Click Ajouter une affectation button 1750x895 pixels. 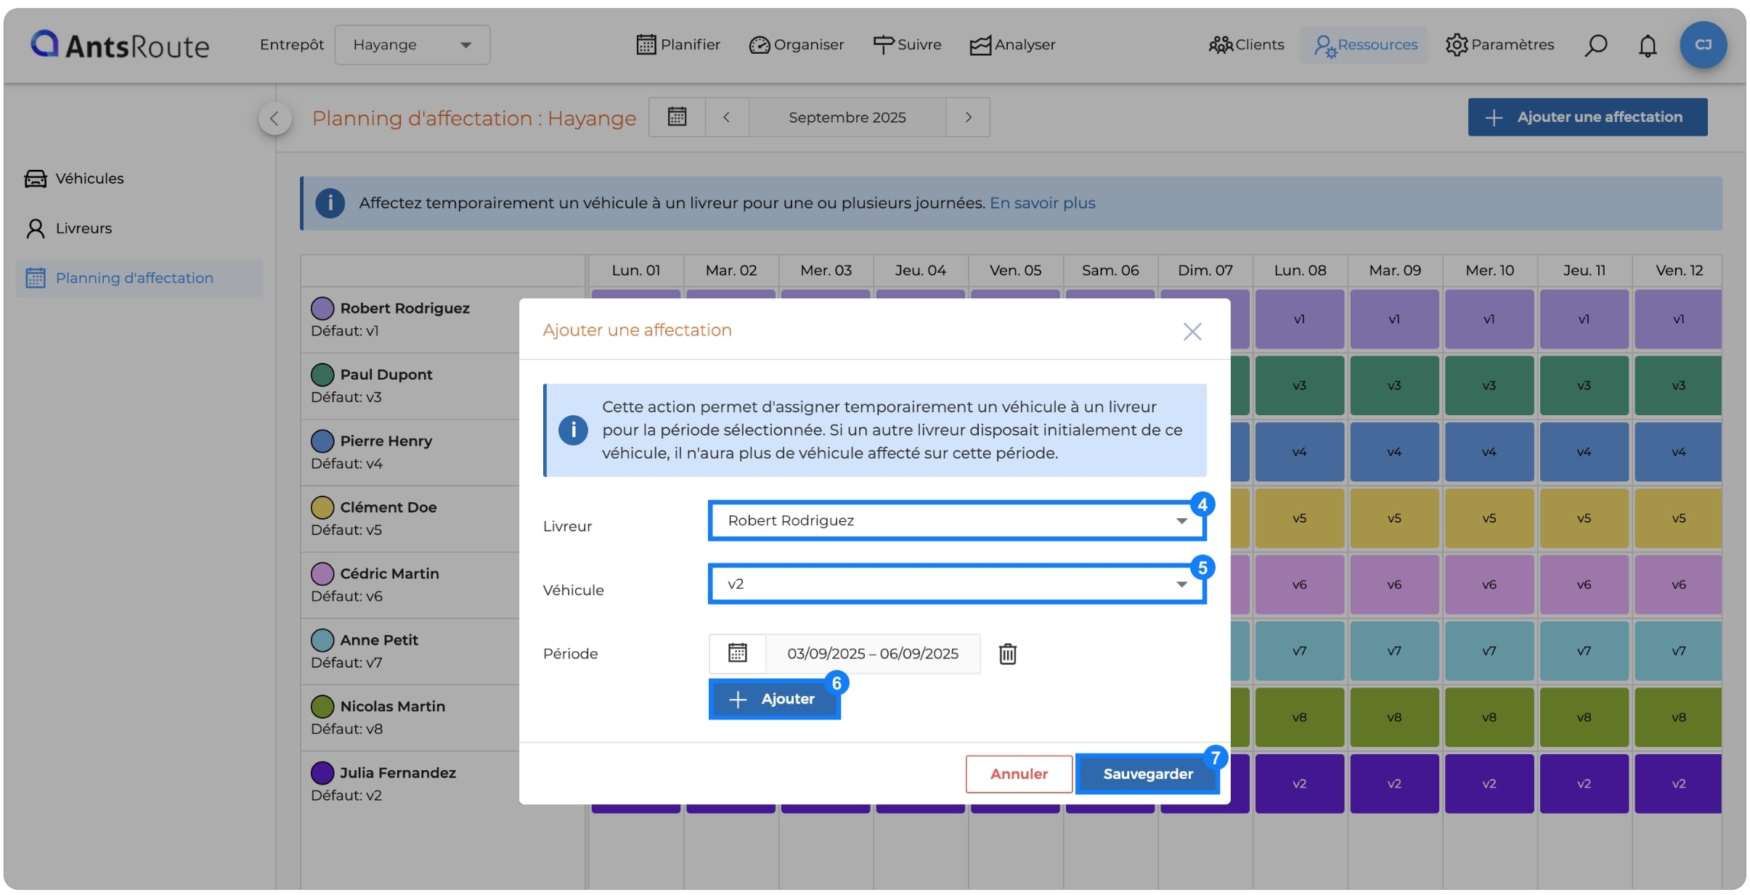click(x=1587, y=117)
